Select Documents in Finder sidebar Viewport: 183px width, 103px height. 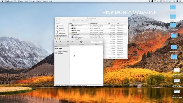tap(61, 33)
